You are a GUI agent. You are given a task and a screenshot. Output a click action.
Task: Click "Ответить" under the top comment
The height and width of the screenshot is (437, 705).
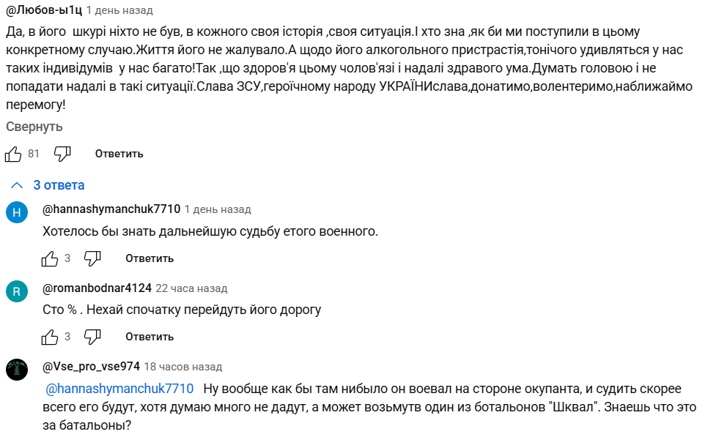[x=119, y=154]
